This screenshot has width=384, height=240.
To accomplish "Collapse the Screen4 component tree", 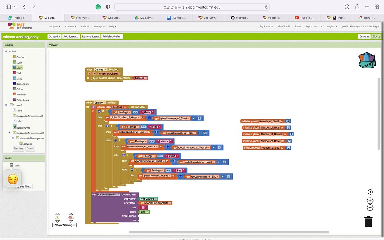I will click(x=6, y=105).
